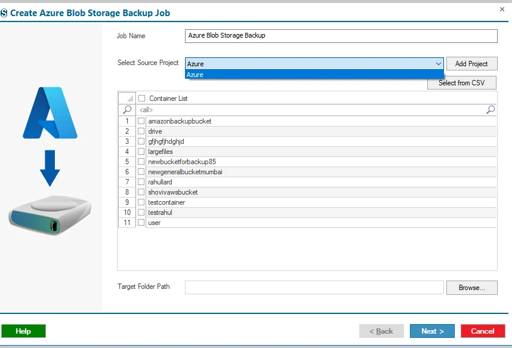Click the hard drive illustration
The width and height of the screenshot is (512, 348).
coord(50,214)
